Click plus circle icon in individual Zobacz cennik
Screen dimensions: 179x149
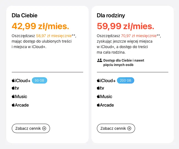(x=44, y=128)
